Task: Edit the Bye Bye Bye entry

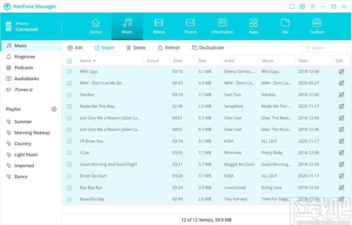Action: [341, 187]
